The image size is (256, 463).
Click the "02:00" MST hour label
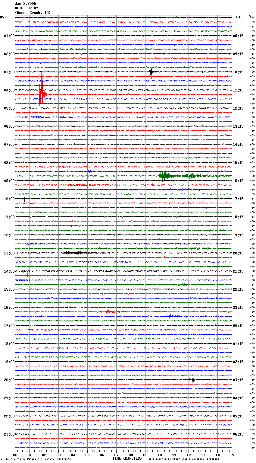pyautogui.click(x=9, y=54)
